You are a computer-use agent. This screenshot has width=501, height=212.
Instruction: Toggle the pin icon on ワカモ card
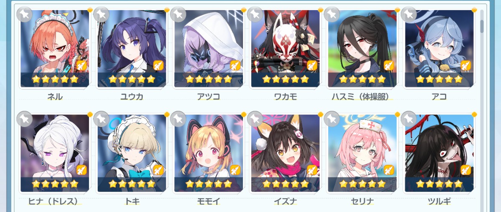[x=255, y=15]
